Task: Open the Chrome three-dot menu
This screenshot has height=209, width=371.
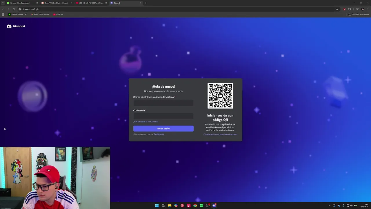Action: (368, 9)
